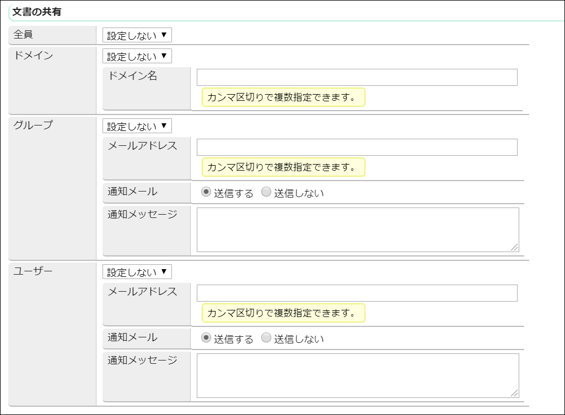Select 送信しない for グループ 通知メール

[266, 193]
